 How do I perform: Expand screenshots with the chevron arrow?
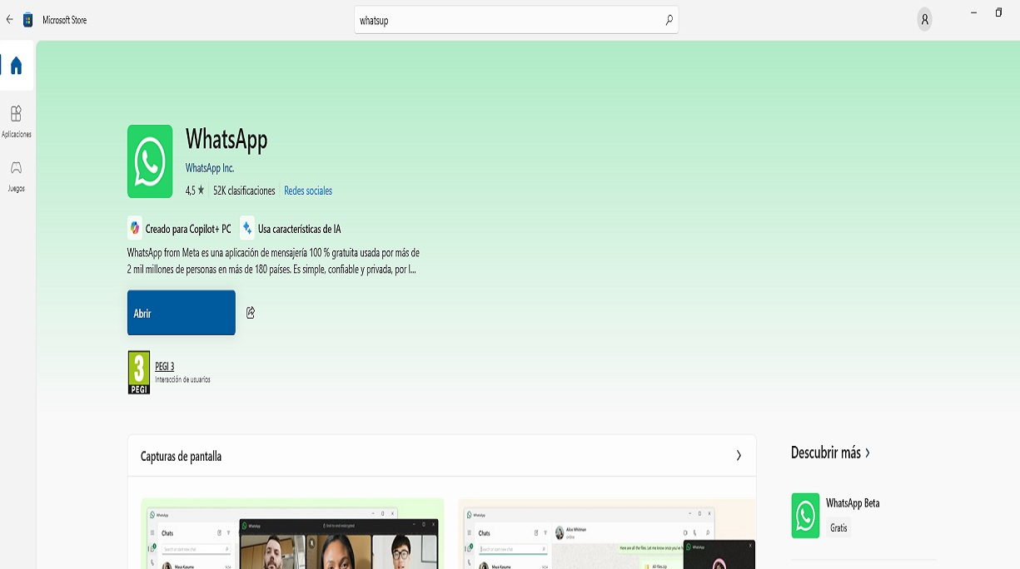tap(739, 455)
